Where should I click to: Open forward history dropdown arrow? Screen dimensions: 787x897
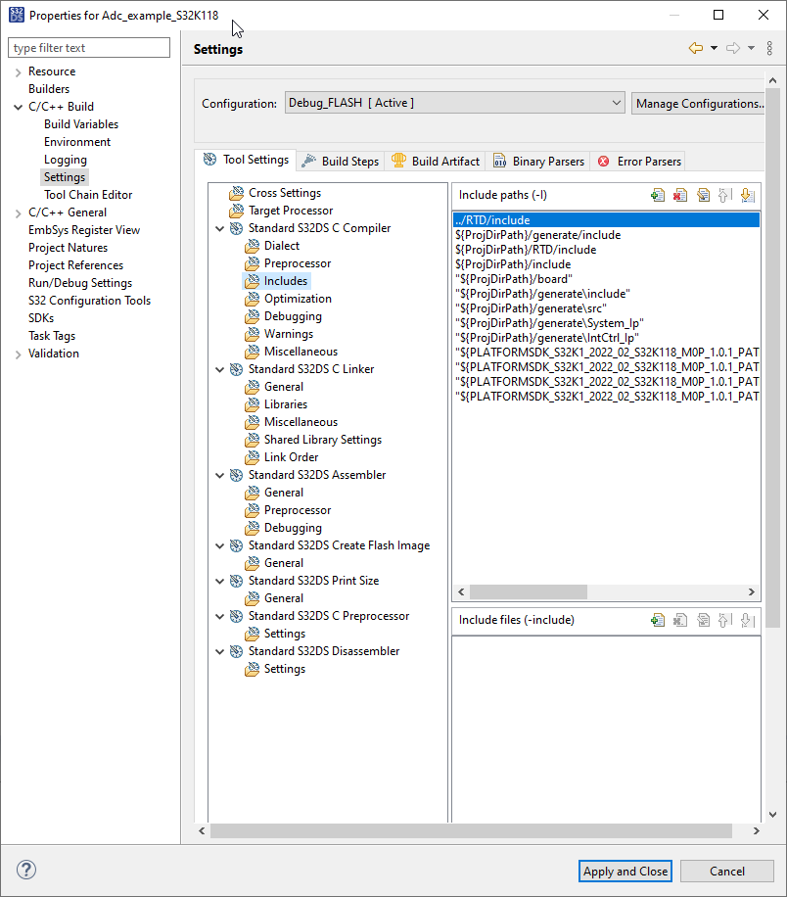tap(751, 48)
